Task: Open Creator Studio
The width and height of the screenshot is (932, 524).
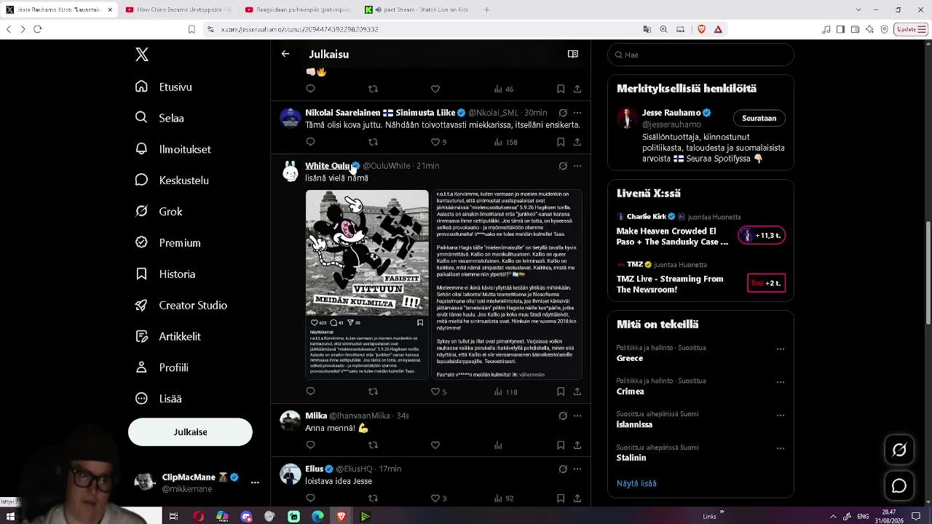Action: point(182,306)
